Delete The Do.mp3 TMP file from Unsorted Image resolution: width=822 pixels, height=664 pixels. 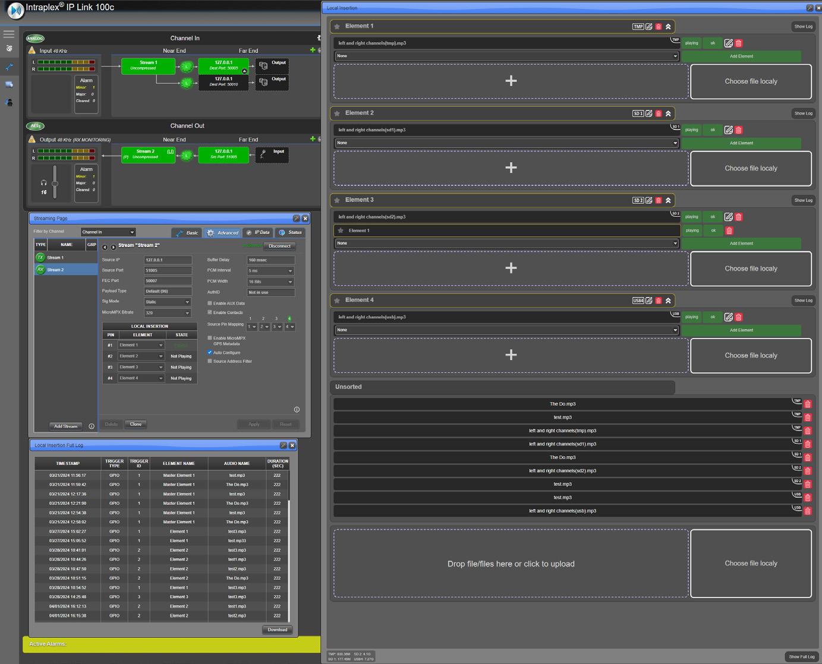point(807,404)
